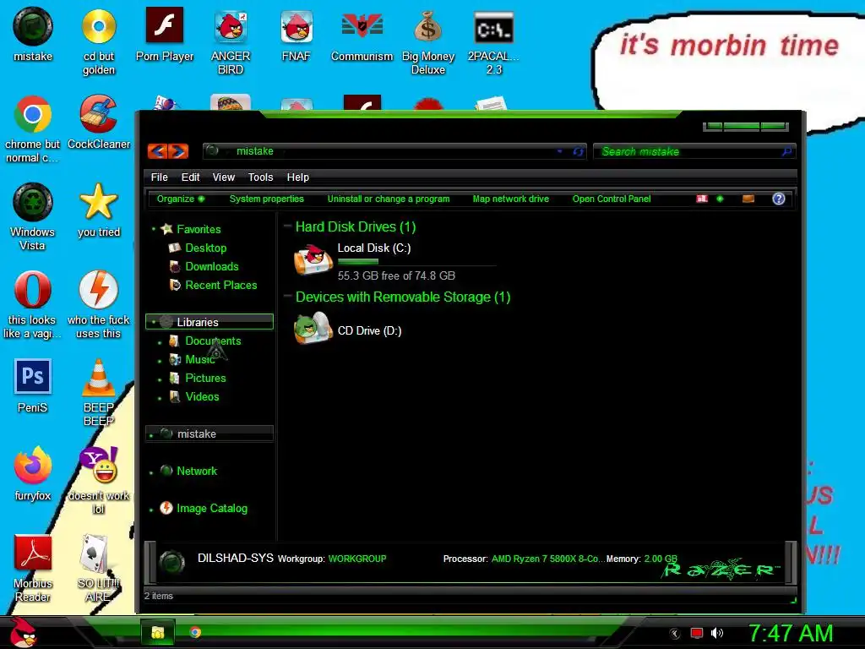Open the address bar history dropdown

tap(560, 151)
